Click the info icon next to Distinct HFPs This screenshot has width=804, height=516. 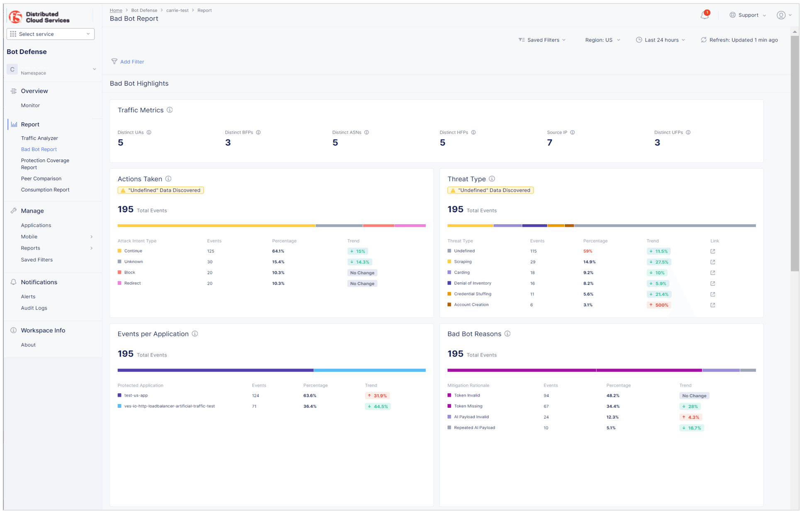[473, 133]
